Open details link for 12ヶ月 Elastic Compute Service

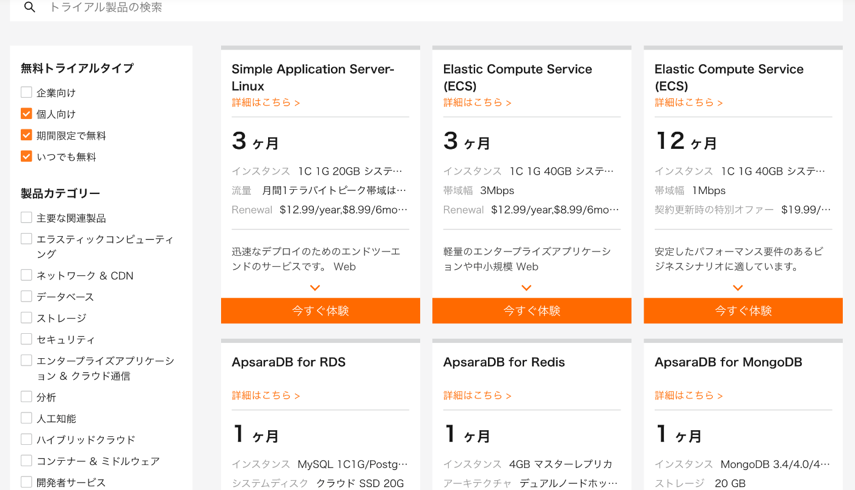pyautogui.click(x=688, y=103)
